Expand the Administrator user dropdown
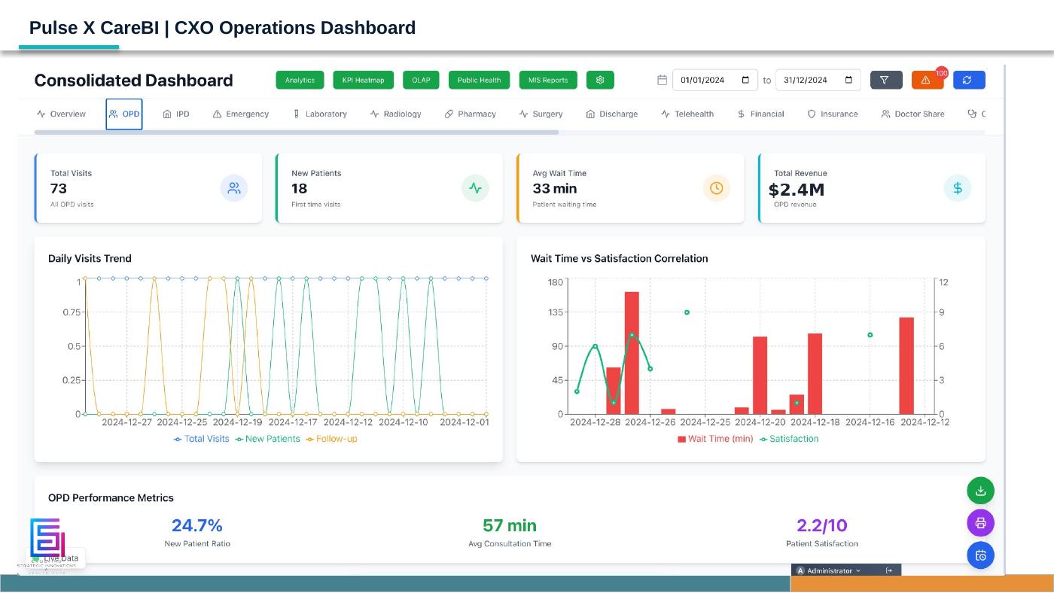 coord(829,570)
